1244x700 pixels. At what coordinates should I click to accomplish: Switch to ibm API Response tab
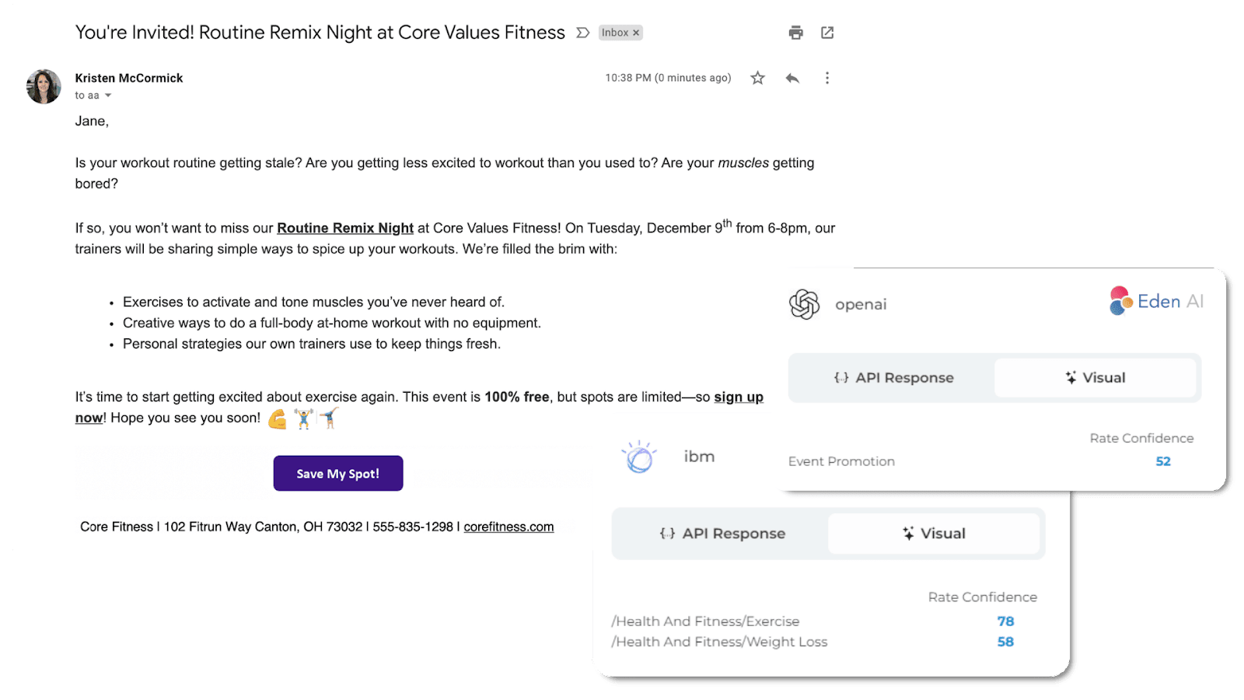(x=722, y=534)
